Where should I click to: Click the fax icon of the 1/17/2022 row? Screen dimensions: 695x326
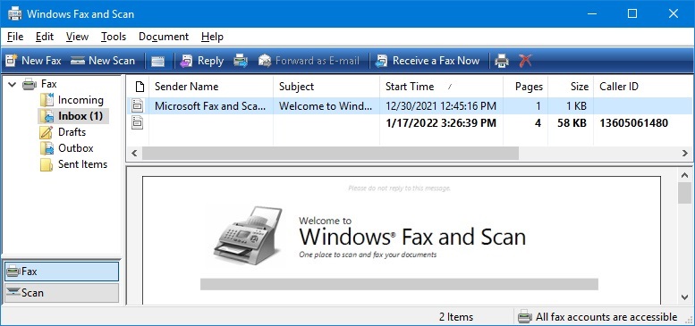click(x=138, y=123)
